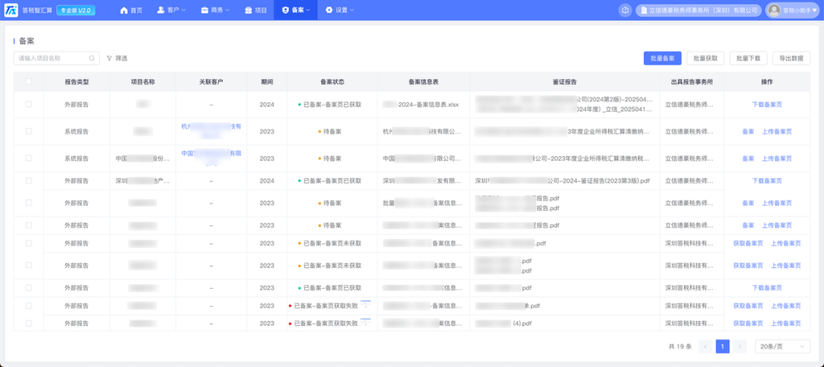Click 备案 action in the 批量 row
The image size is (824, 367).
coord(748,203)
